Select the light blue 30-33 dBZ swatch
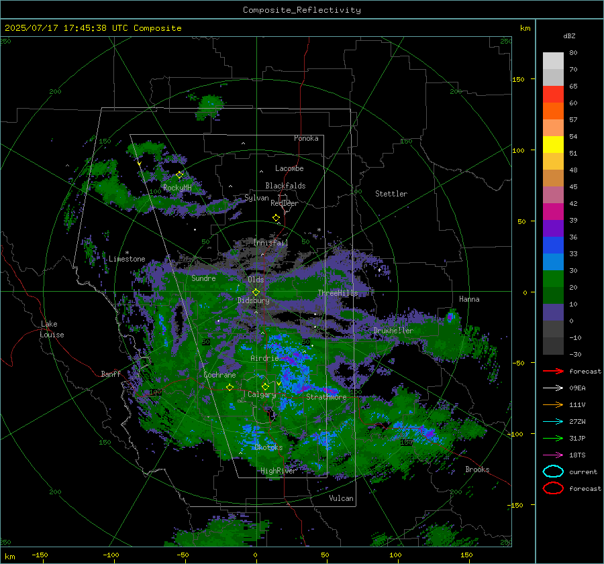This screenshot has width=604, height=564. coord(553,262)
